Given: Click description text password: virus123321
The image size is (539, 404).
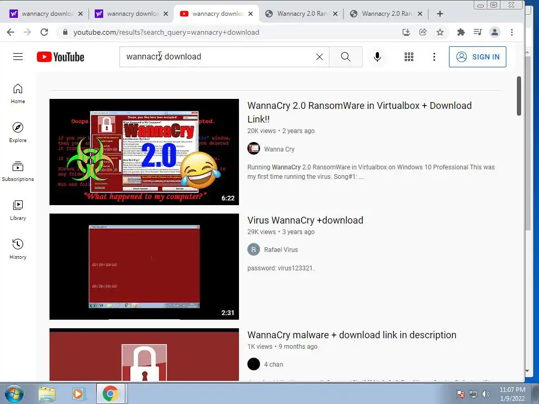Looking at the screenshot, I should point(281,268).
